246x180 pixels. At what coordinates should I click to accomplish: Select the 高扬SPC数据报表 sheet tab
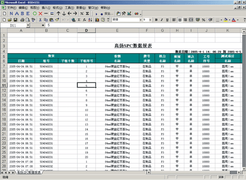tap(29, 173)
